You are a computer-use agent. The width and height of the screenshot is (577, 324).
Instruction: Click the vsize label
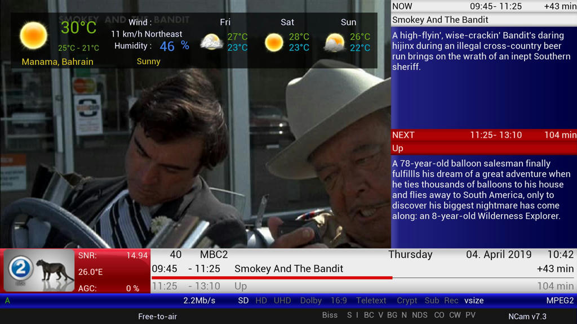point(474,300)
